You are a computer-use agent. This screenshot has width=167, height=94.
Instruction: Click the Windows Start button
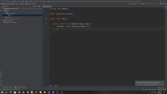(2, 92)
